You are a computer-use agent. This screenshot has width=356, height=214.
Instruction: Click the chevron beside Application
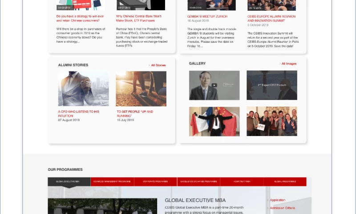(268, 200)
